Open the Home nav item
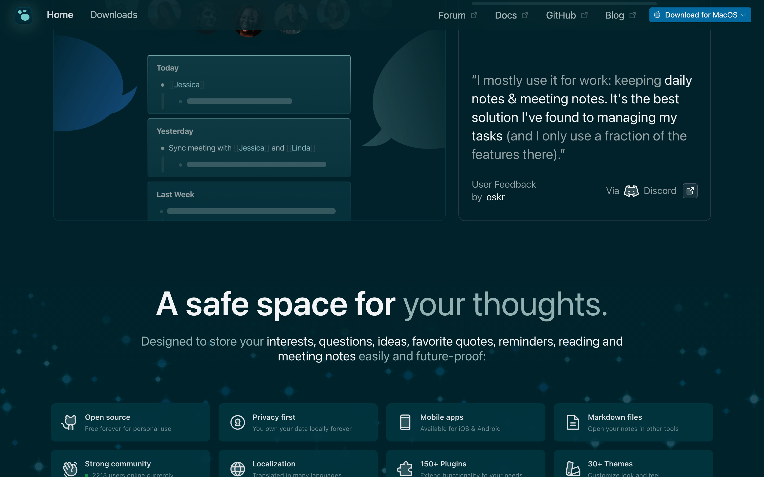Viewport: 764px width, 477px height. click(60, 15)
